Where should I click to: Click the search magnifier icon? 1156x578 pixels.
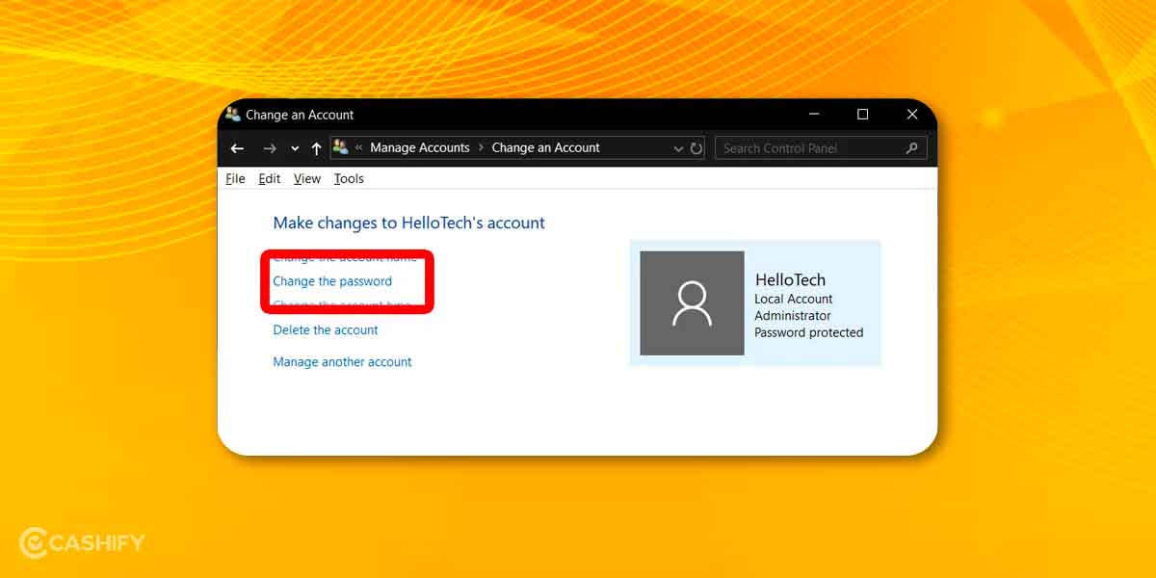click(x=911, y=149)
